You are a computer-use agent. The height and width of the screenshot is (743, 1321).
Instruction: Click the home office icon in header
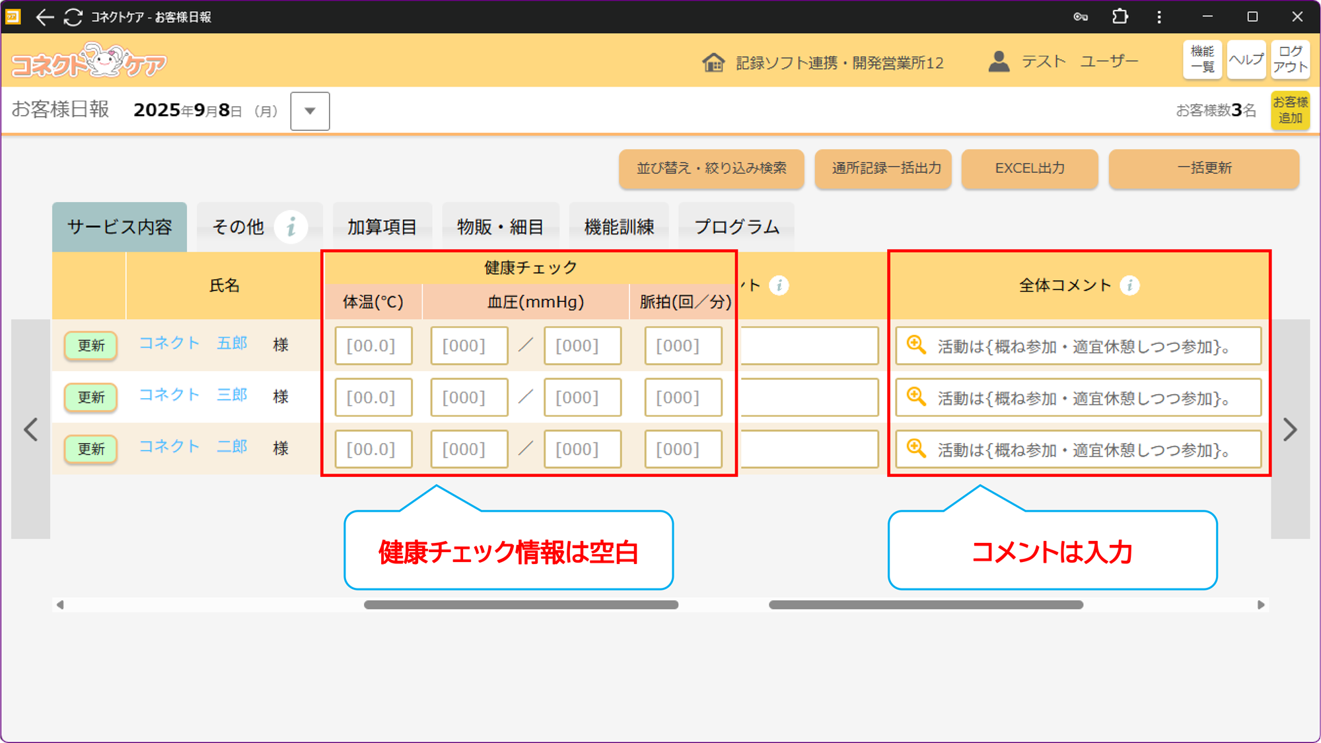(x=713, y=63)
